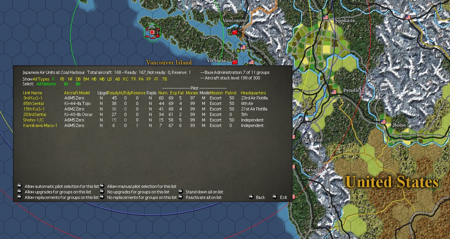Click the 21st Air Flotilla headquarters entry
The width and height of the screenshot is (450, 239).
coord(254,109)
